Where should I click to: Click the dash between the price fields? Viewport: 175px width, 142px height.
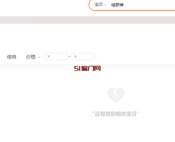(x=69, y=57)
